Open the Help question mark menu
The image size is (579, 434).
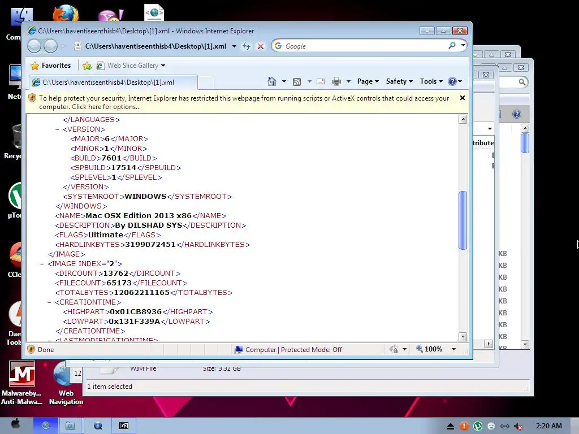(455, 81)
